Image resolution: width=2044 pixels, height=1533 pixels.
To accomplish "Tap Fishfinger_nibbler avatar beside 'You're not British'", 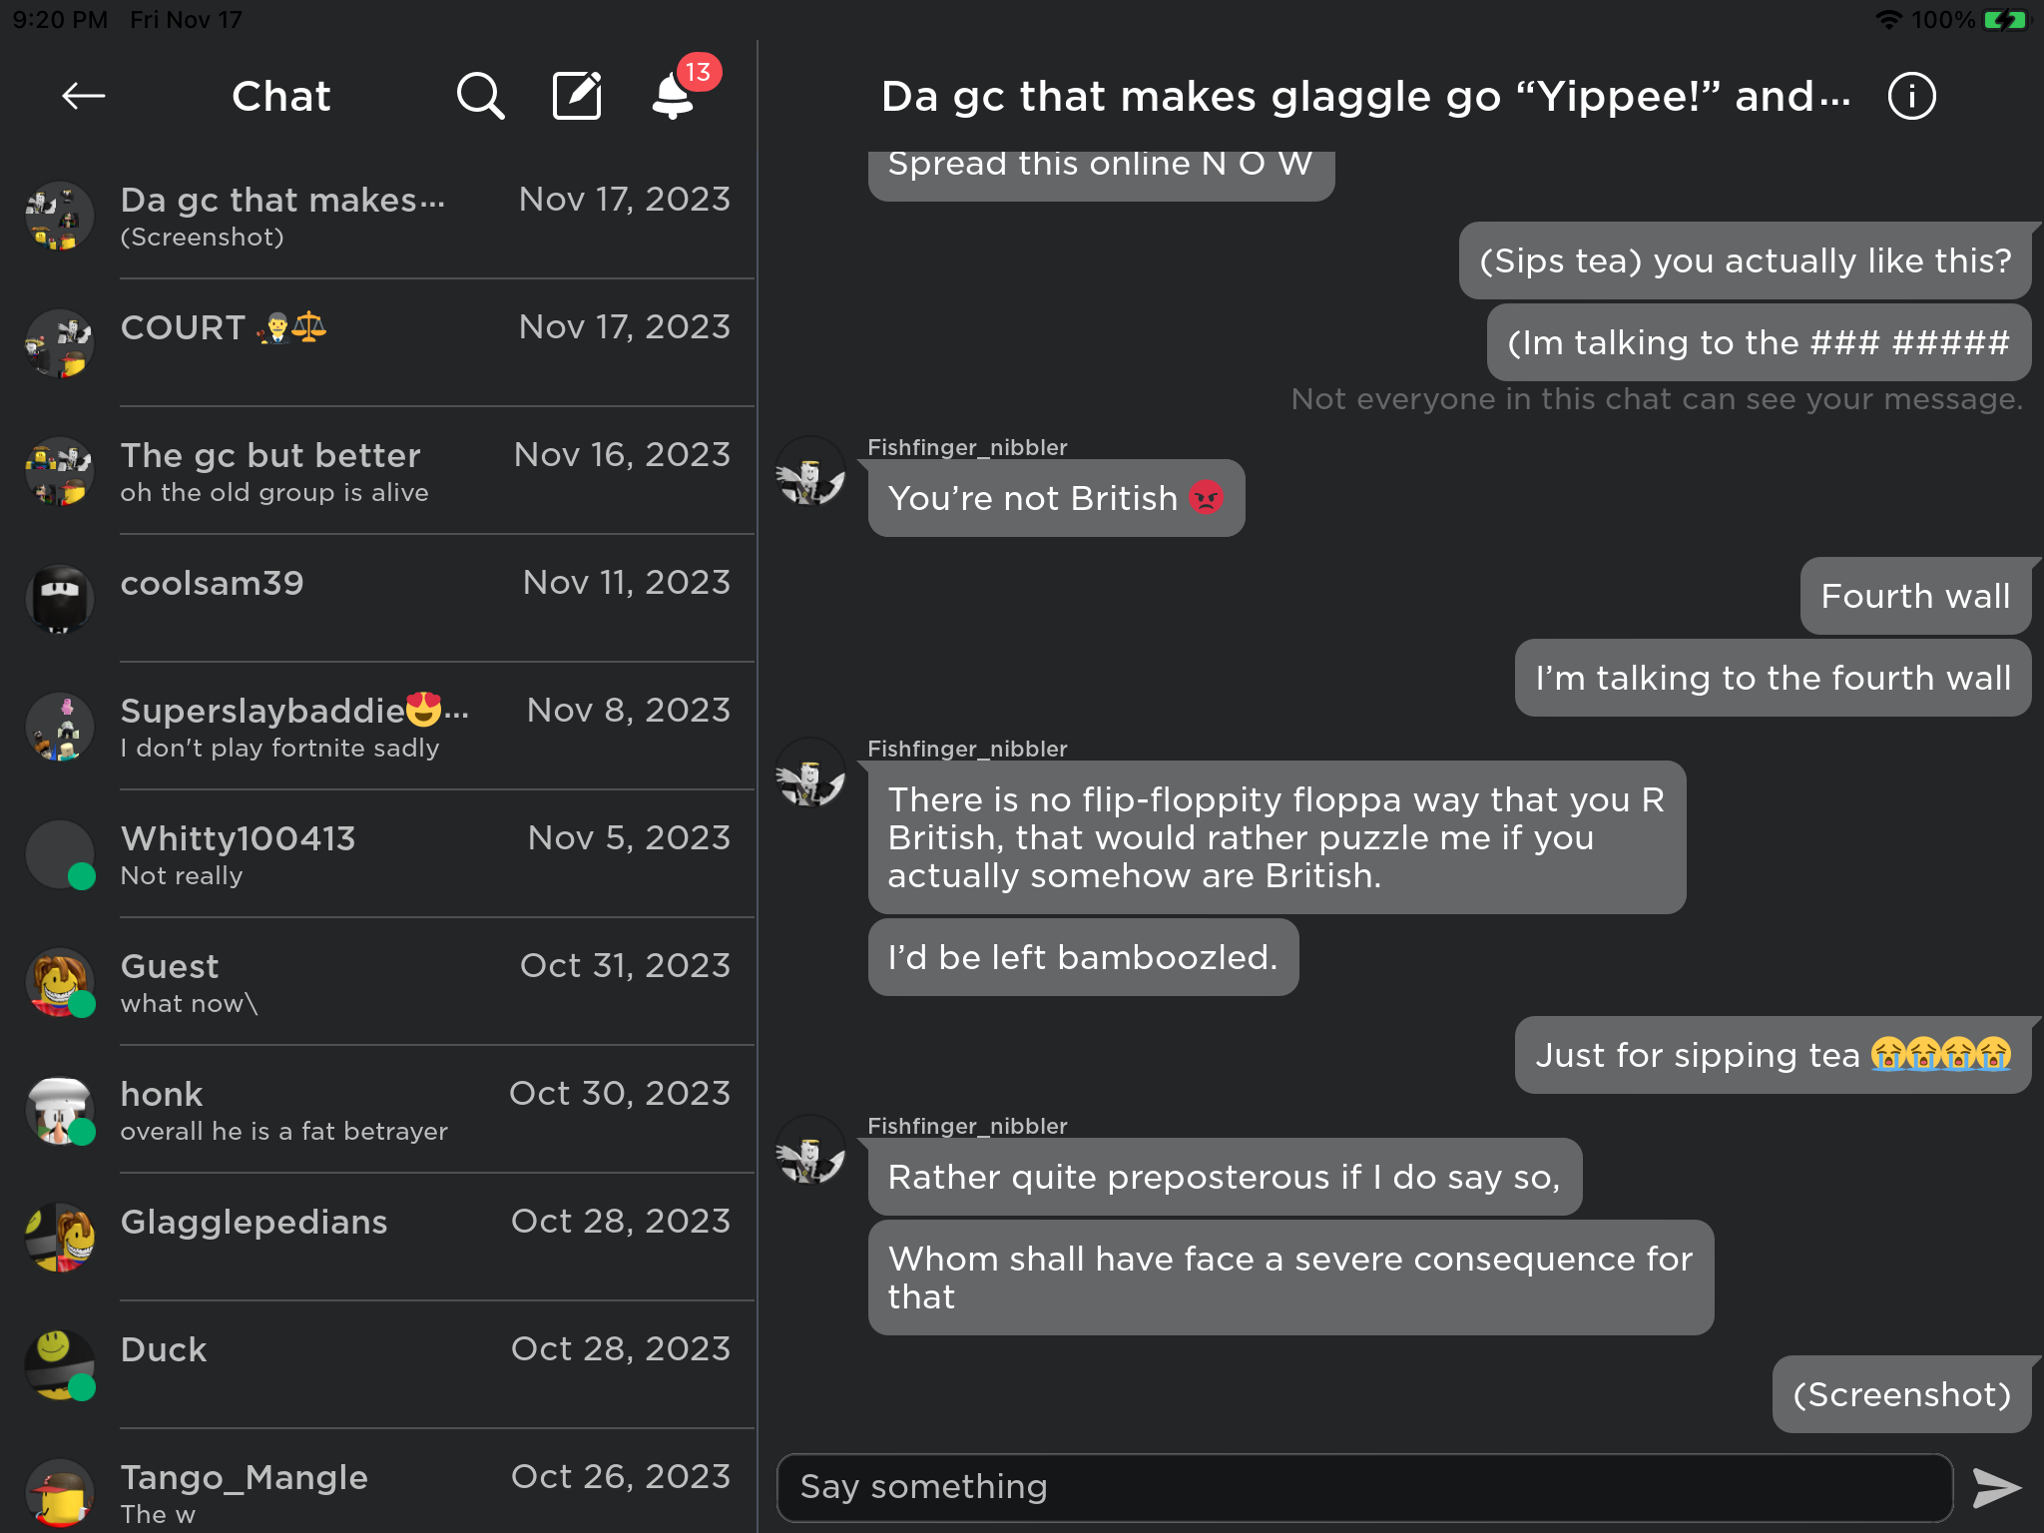I will click(810, 471).
